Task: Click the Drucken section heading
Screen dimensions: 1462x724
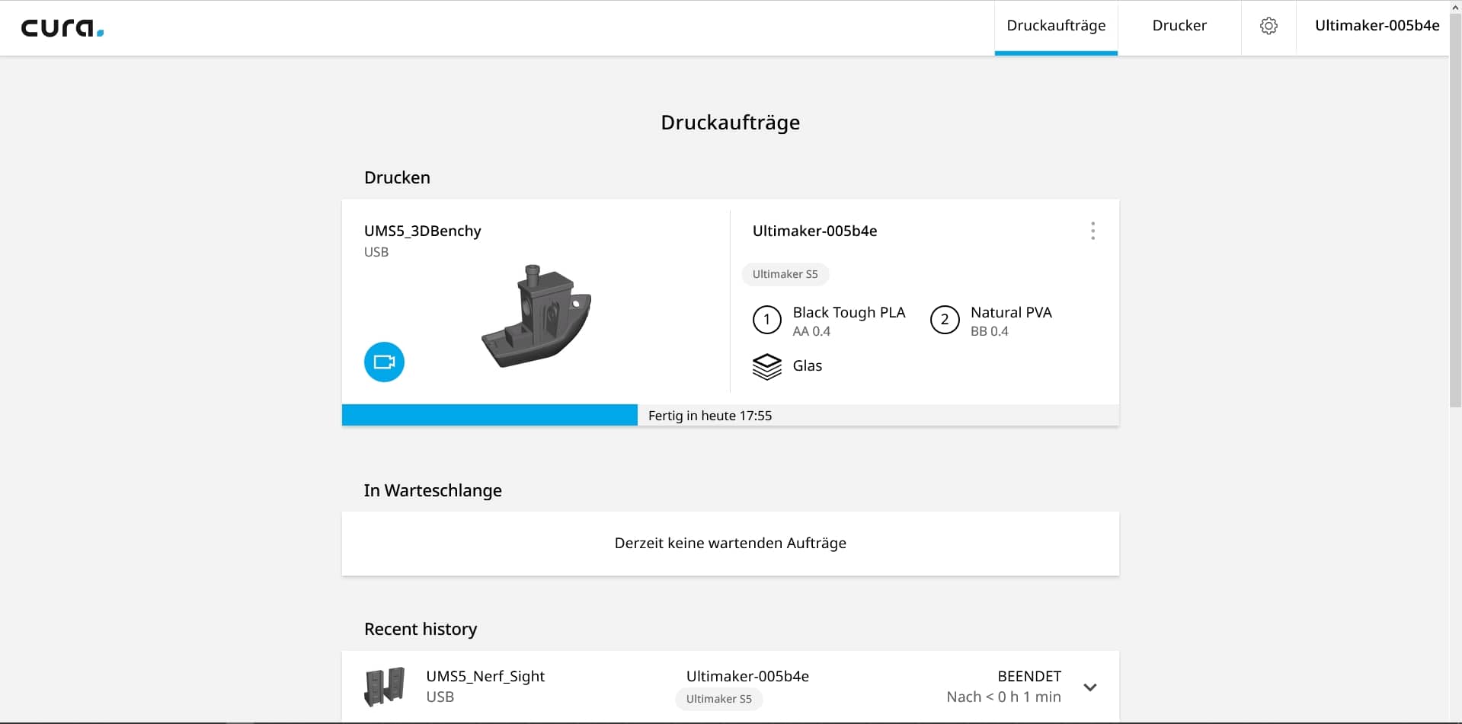Action: (x=397, y=177)
